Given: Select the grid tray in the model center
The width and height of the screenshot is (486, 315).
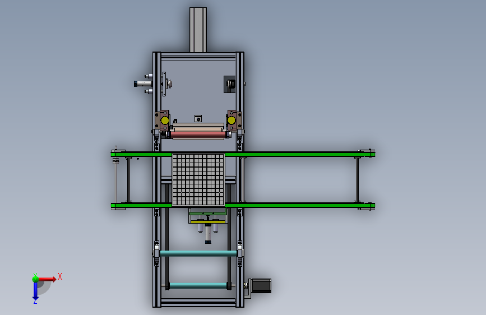Looking at the screenshot, I should [198, 179].
